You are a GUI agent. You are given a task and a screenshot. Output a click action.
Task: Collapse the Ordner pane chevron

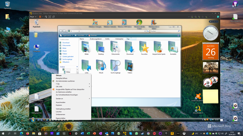coord(77,67)
